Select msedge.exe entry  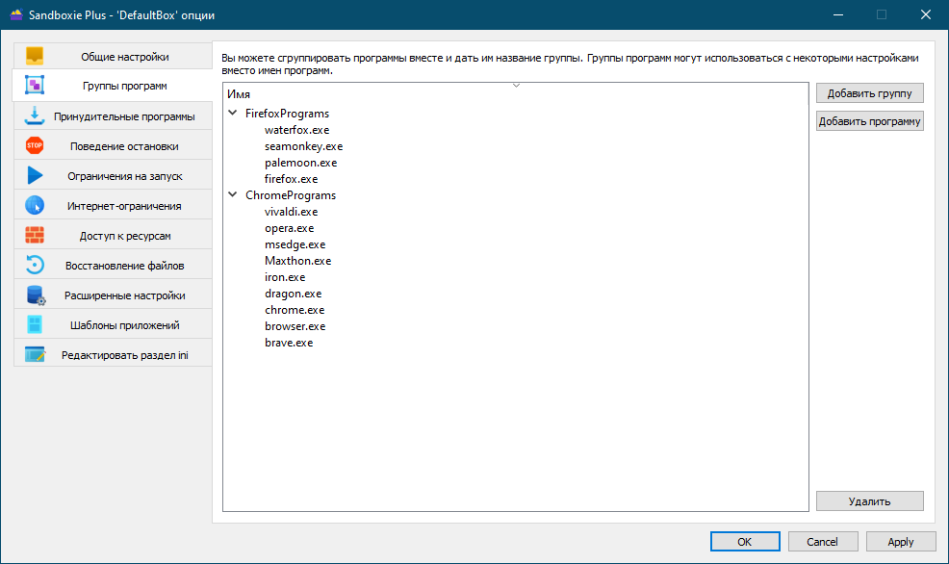(x=295, y=244)
